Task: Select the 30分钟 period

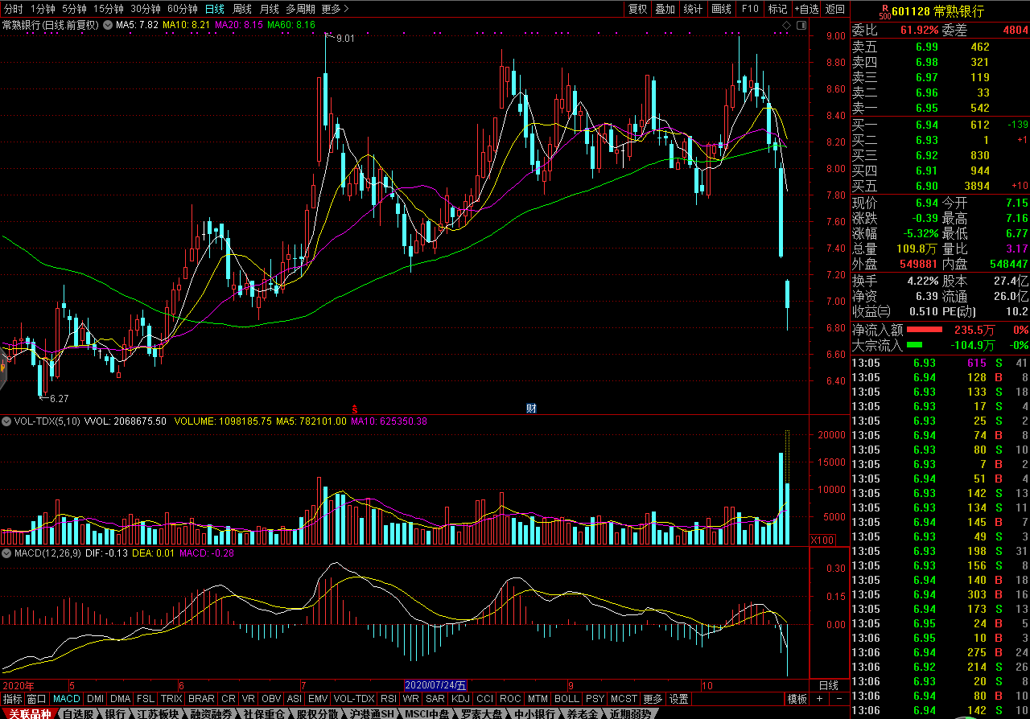Action: tap(146, 9)
